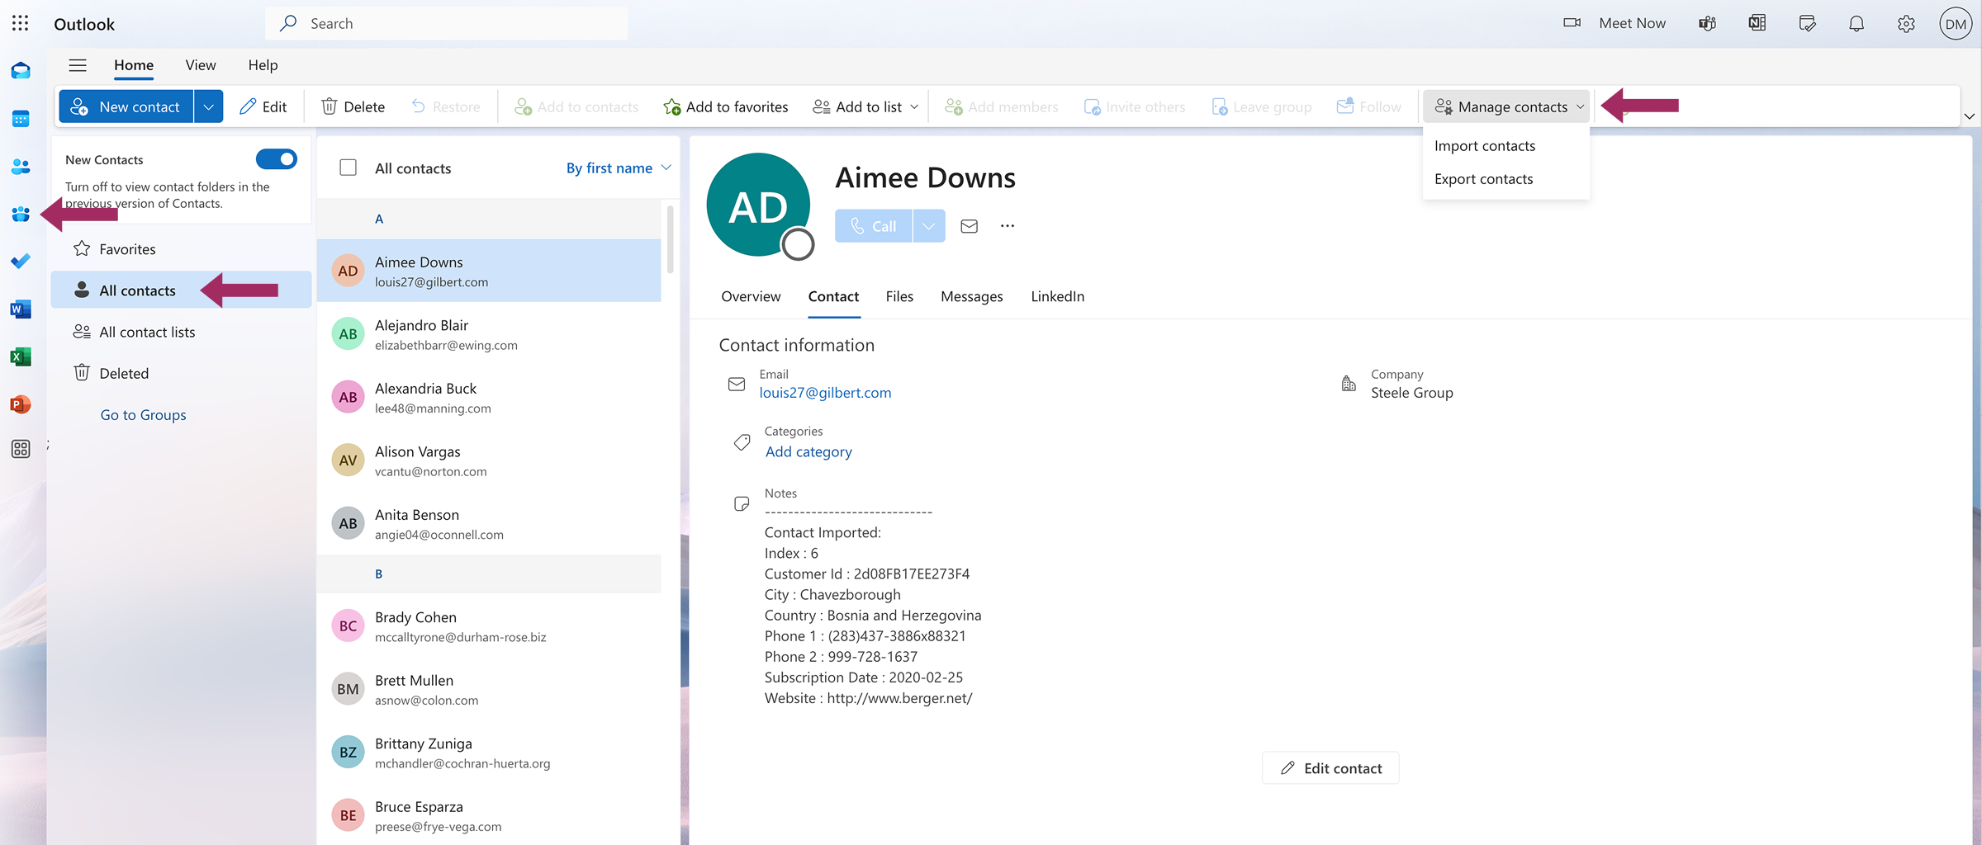1982x845 pixels.
Task: Open Files tab for contact
Action: 899,296
